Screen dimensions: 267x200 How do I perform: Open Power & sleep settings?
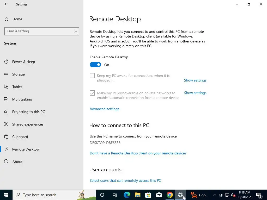coord(23,62)
